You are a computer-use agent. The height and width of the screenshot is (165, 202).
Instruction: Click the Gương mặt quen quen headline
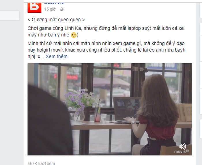click(56, 20)
